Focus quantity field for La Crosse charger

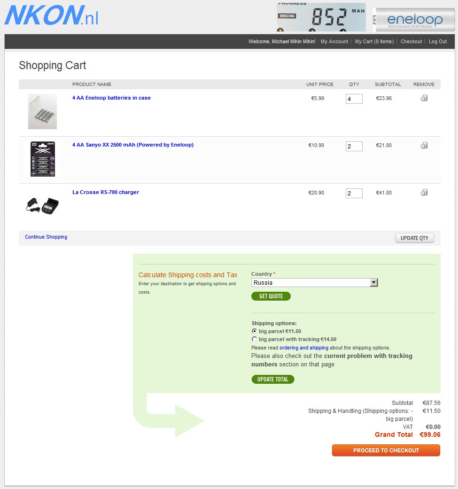click(x=354, y=194)
